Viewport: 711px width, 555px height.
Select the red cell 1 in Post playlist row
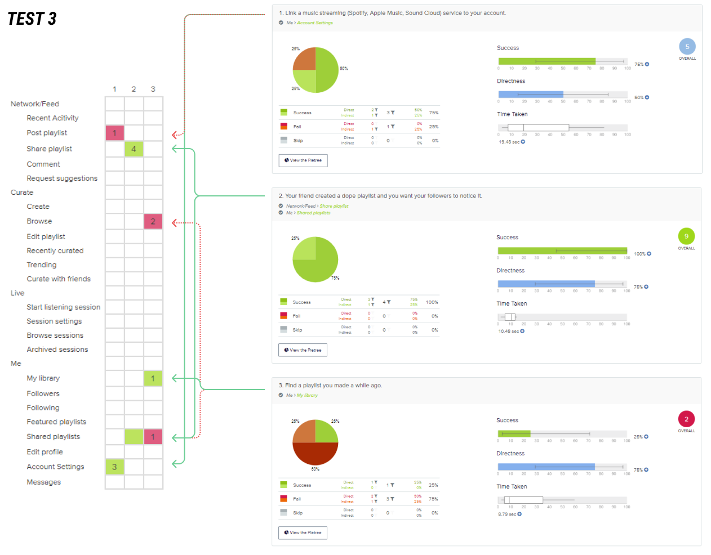pos(114,133)
